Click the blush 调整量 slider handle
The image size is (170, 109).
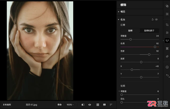click(130, 39)
